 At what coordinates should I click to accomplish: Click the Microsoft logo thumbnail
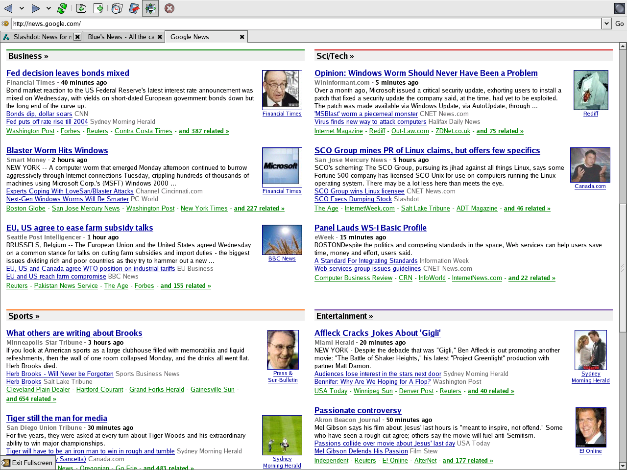[282, 167]
